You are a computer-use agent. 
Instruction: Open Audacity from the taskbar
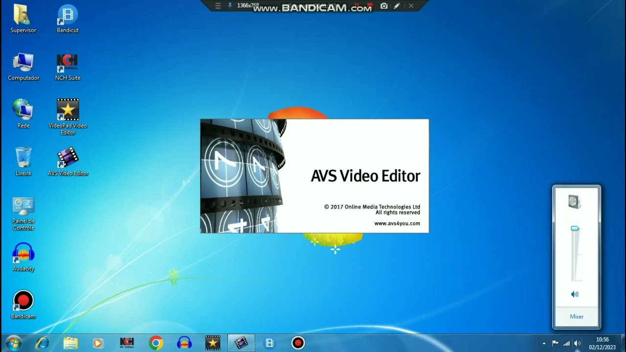click(184, 343)
